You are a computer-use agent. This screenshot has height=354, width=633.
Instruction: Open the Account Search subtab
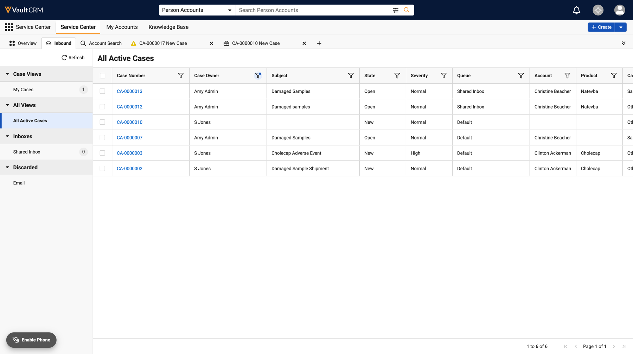(x=101, y=43)
